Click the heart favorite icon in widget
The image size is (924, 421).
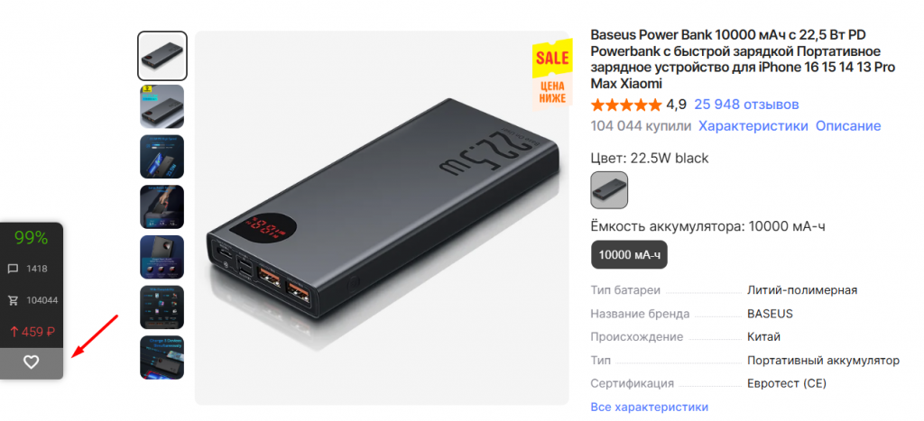(32, 362)
